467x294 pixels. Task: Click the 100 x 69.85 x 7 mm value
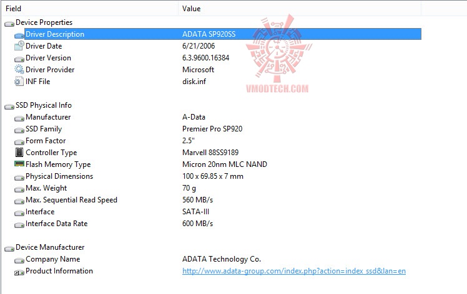[213, 176]
